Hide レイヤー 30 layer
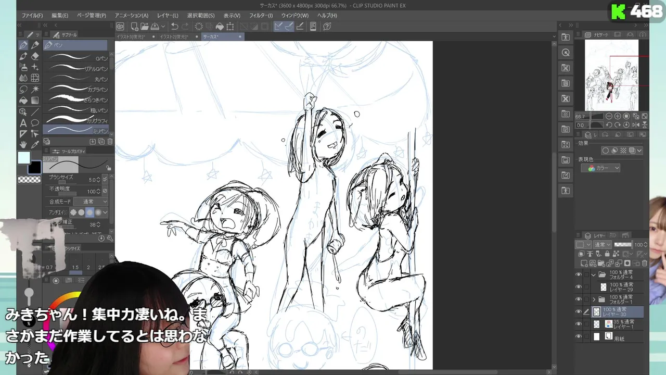The width and height of the screenshot is (666, 375). coord(579,312)
